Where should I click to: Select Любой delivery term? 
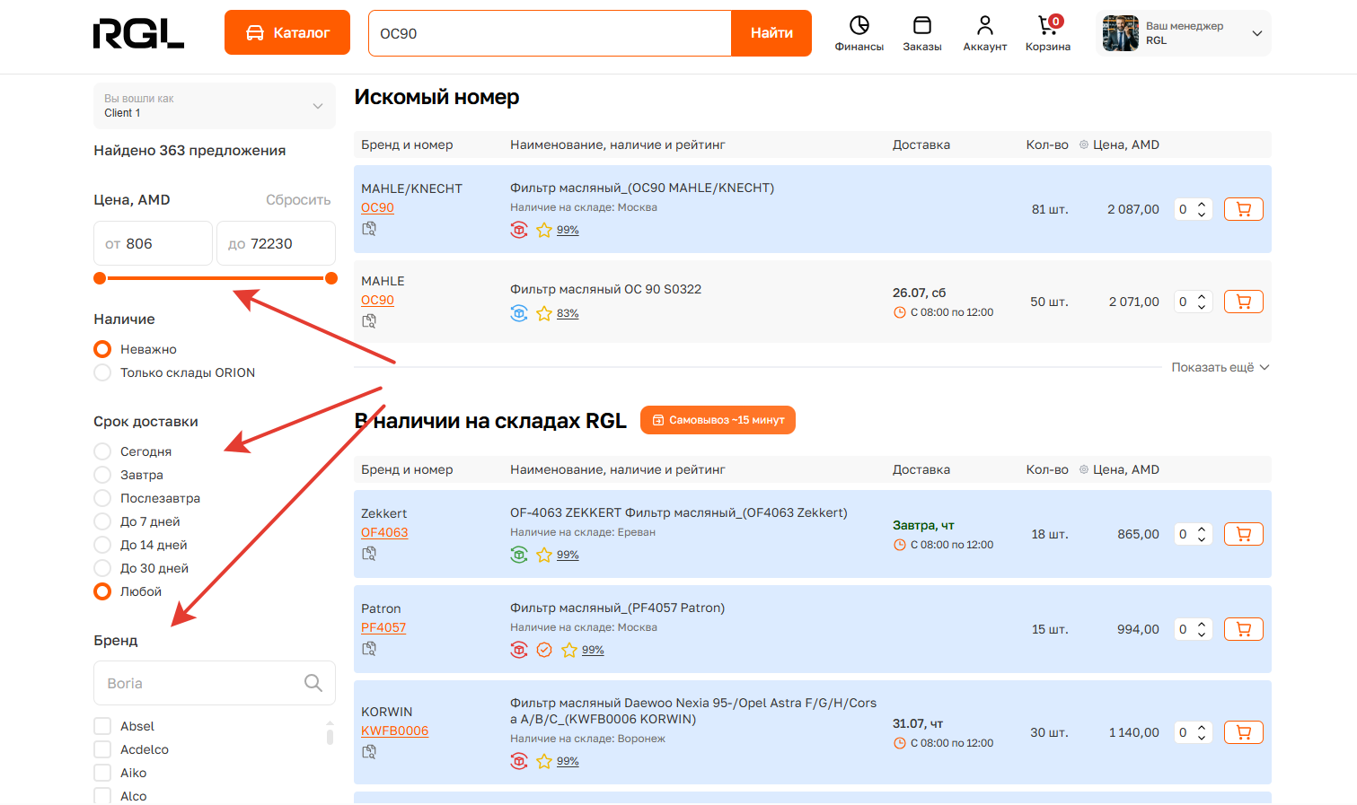click(x=102, y=591)
